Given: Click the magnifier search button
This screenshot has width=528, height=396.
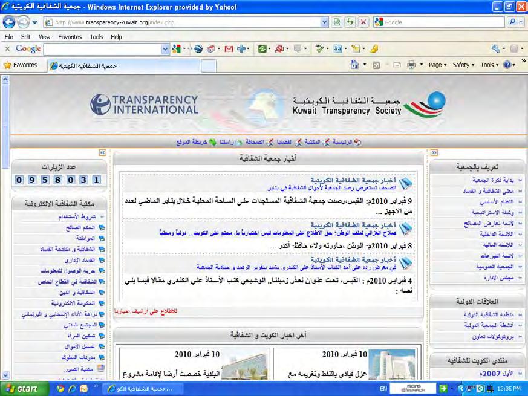Looking at the screenshot, I should point(512,22).
